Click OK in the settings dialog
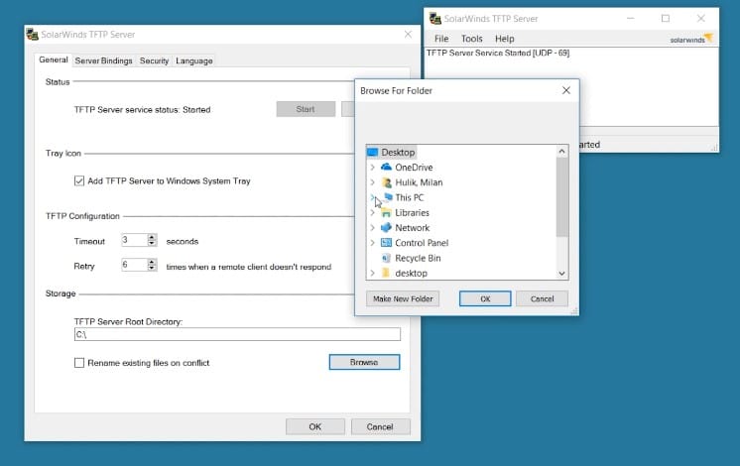740x466 pixels. (x=314, y=427)
